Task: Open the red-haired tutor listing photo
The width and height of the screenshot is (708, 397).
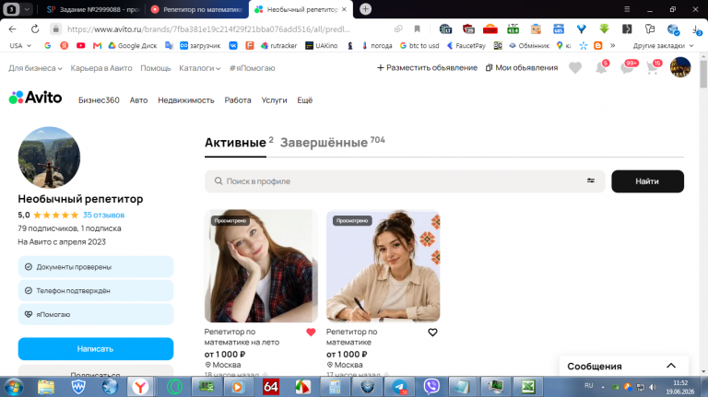Action: [x=261, y=265]
